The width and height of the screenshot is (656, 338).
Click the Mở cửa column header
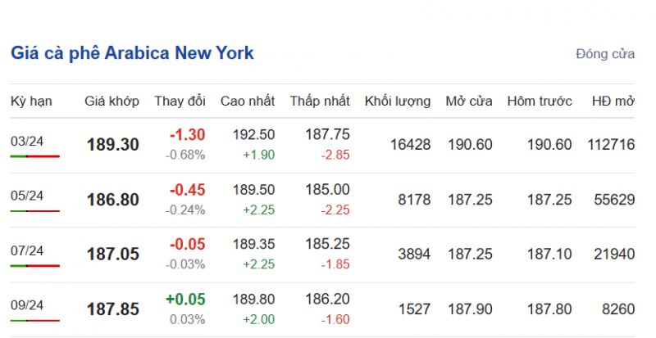tap(469, 101)
